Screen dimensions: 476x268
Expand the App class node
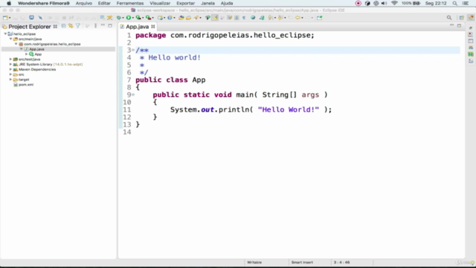click(26, 54)
